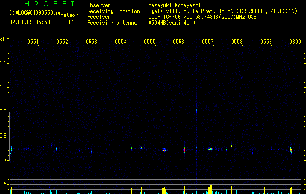Click the Receiving antenna label
Screen dimensions: 306x194
click(112, 23)
